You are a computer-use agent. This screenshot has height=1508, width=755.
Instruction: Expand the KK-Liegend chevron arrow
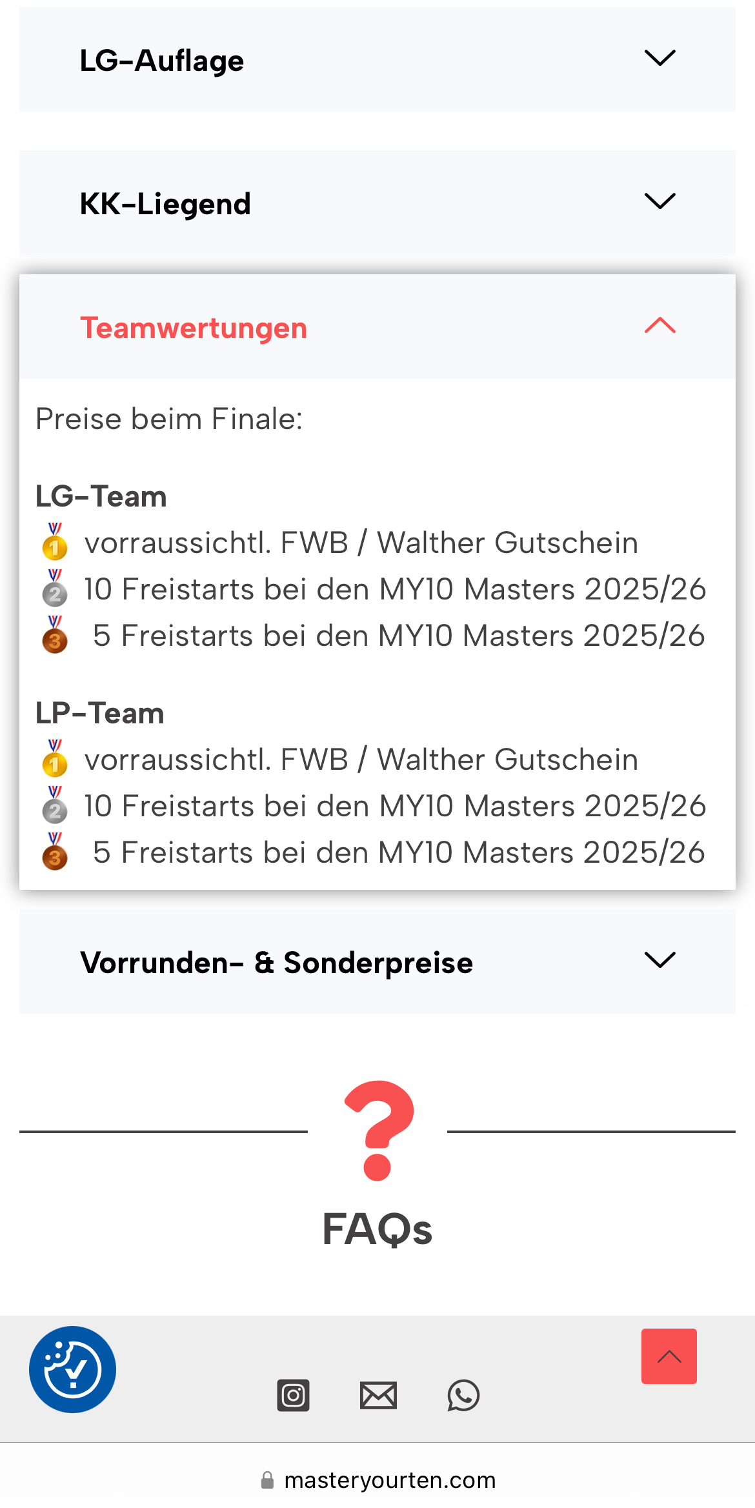pyautogui.click(x=659, y=202)
